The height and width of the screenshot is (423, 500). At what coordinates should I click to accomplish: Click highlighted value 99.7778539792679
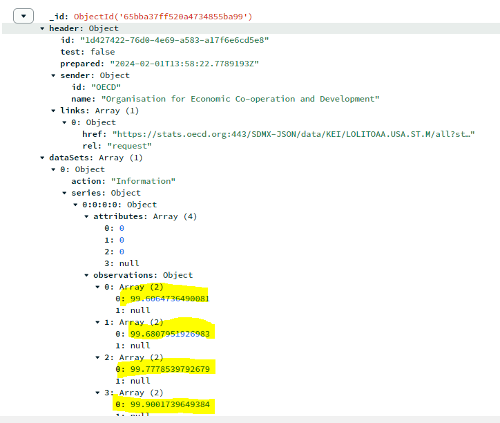[x=169, y=369]
